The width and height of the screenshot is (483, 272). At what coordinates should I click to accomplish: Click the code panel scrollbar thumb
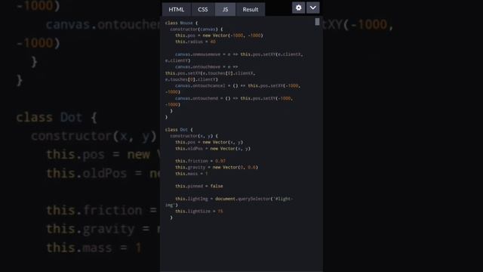[x=317, y=22]
